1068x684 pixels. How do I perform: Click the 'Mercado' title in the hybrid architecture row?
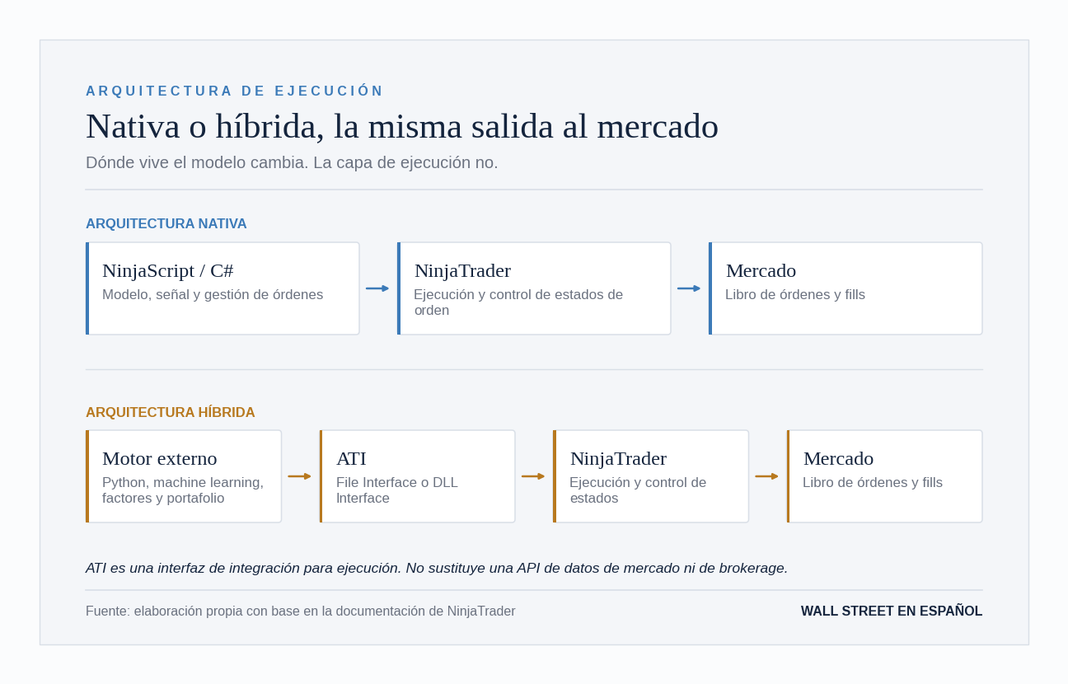838,458
